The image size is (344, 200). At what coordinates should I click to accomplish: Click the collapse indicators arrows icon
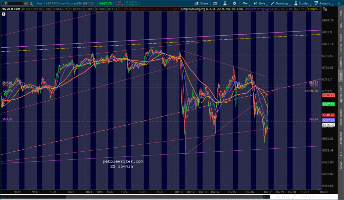pos(325,9)
